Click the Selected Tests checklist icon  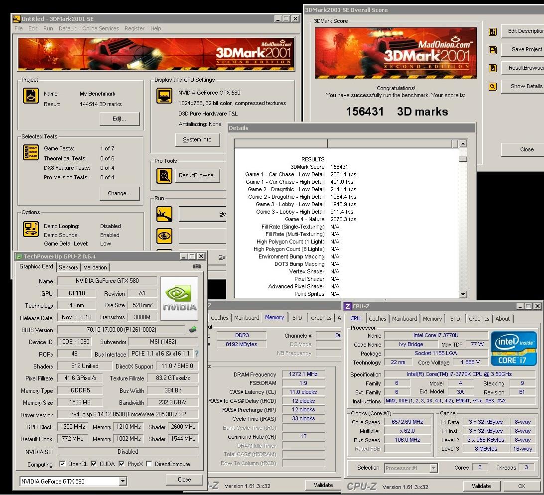30,152
